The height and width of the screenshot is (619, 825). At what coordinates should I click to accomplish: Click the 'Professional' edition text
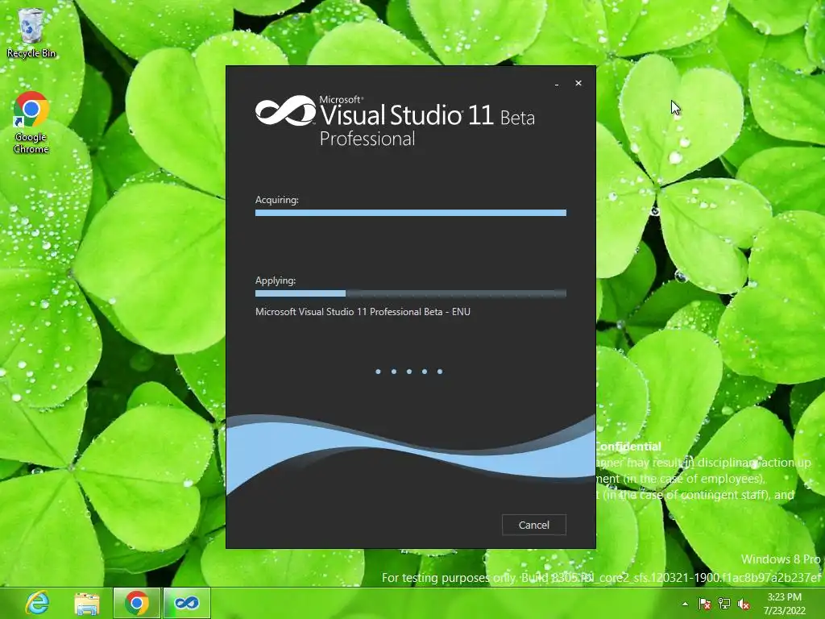click(x=367, y=139)
